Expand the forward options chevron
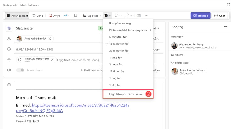231x129 pixels. pyautogui.click(x=69, y=16)
